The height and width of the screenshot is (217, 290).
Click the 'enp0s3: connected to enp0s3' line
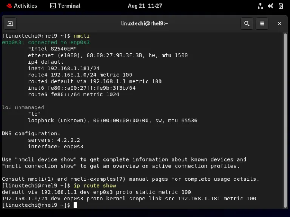point(46,43)
